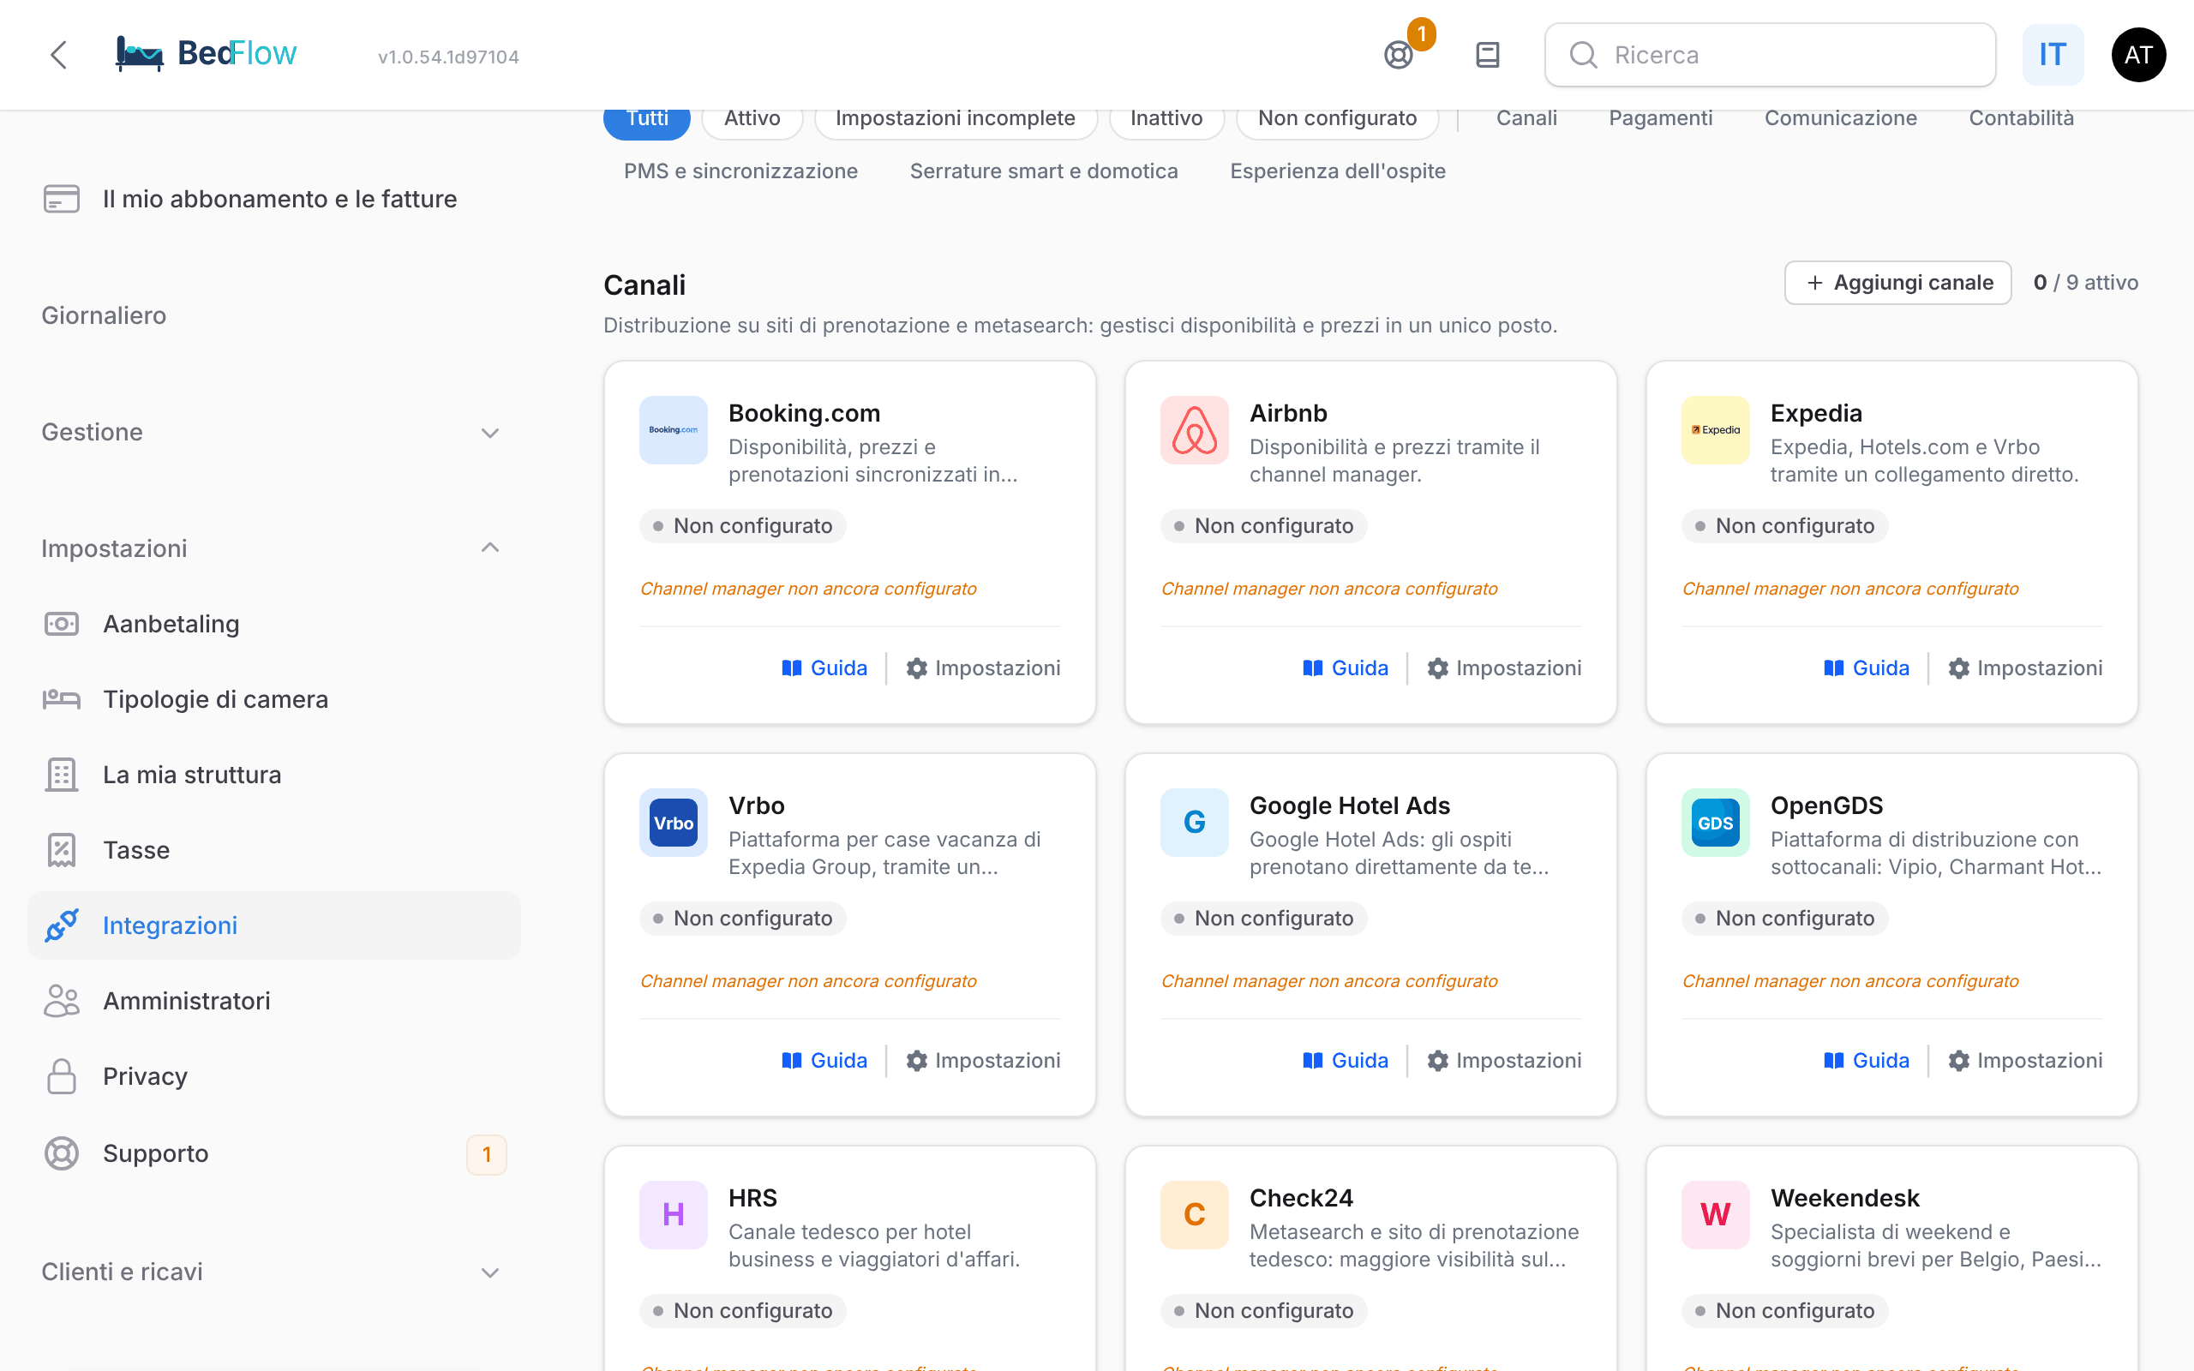Click the Aggiungi canale button

click(x=1898, y=283)
